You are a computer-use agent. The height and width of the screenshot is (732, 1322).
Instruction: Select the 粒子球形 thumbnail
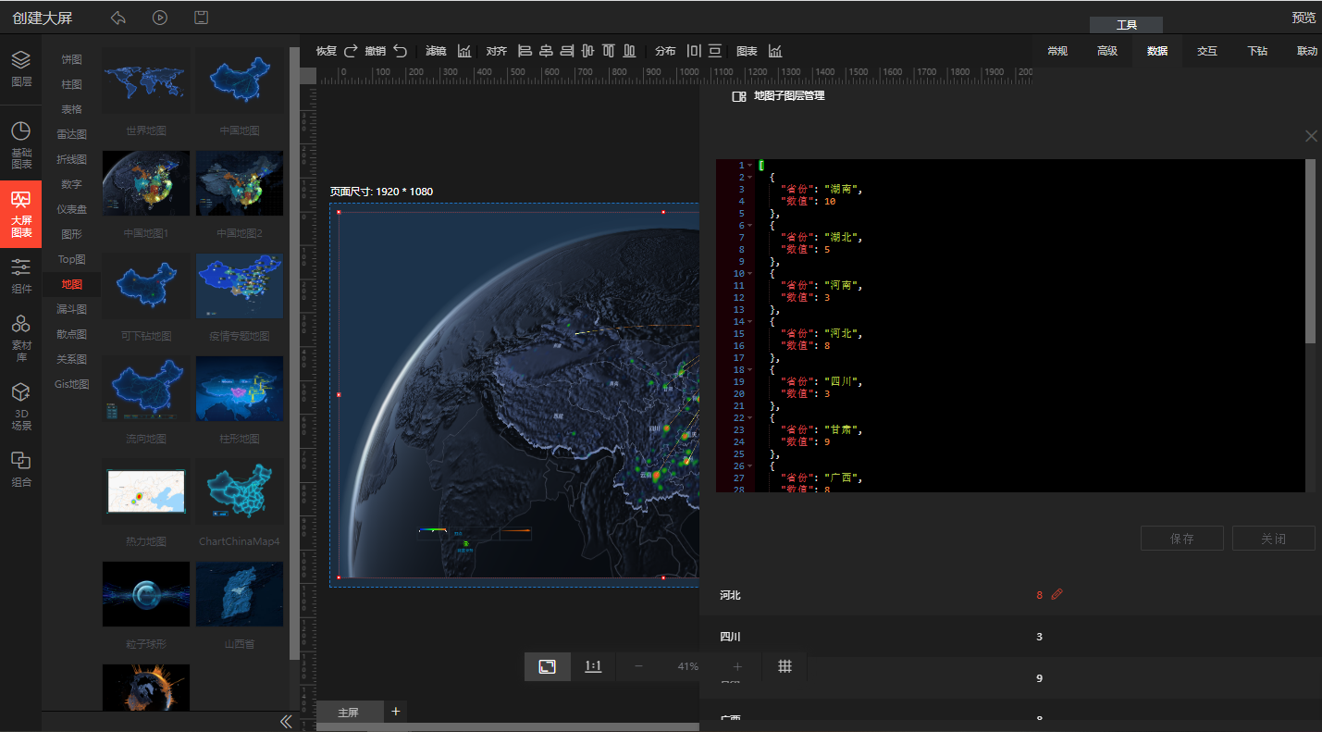[x=146, y=594]
